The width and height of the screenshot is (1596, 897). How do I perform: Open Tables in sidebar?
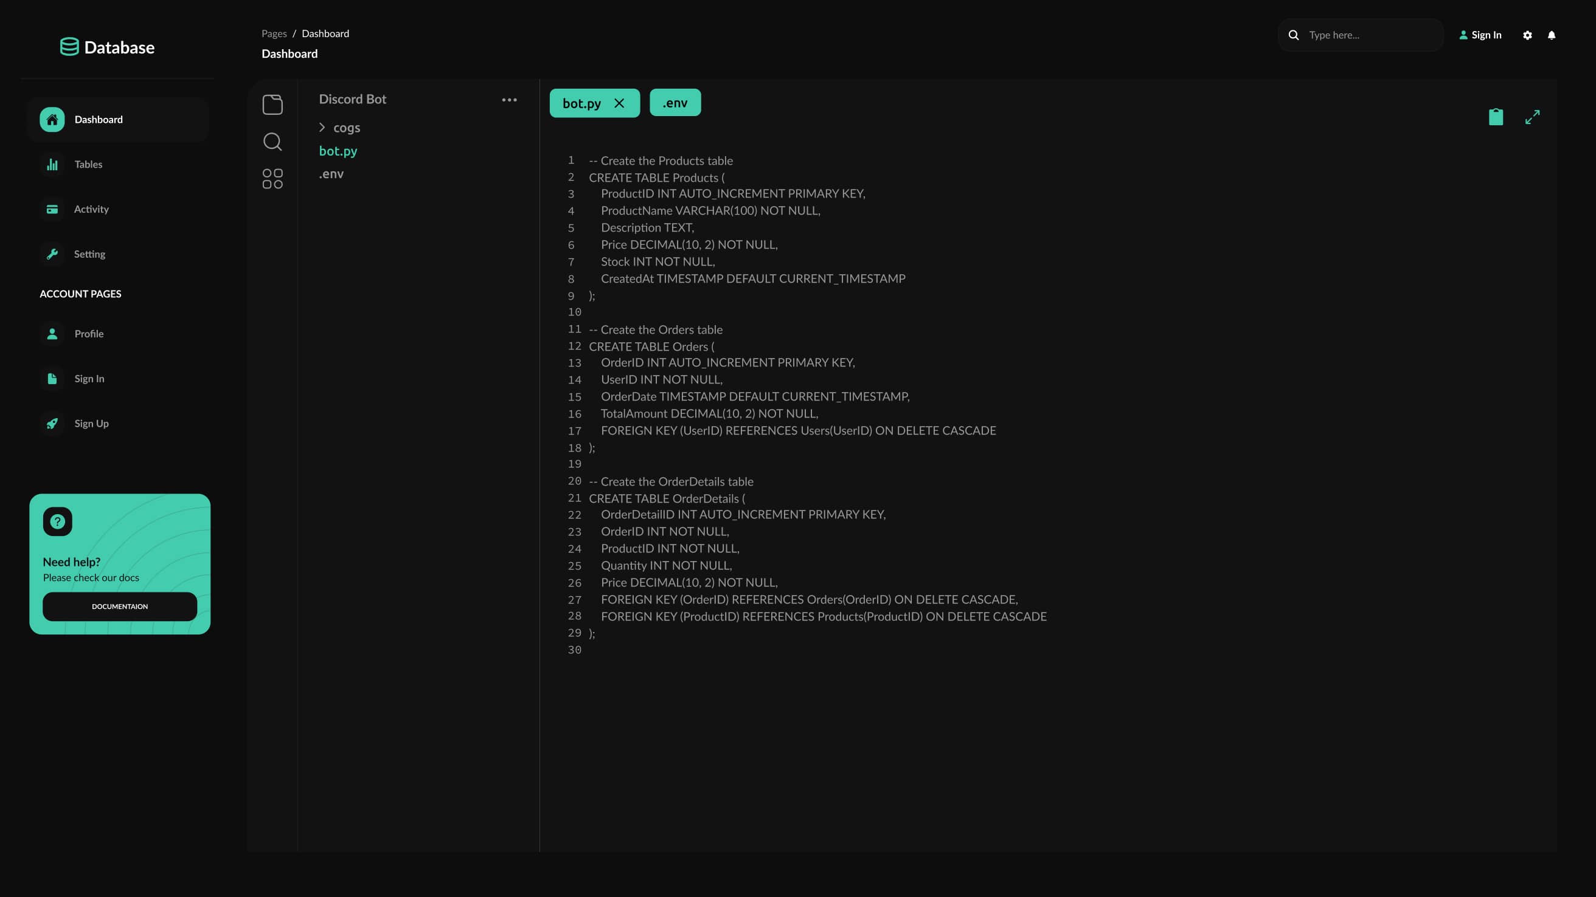tap(88, 165)
